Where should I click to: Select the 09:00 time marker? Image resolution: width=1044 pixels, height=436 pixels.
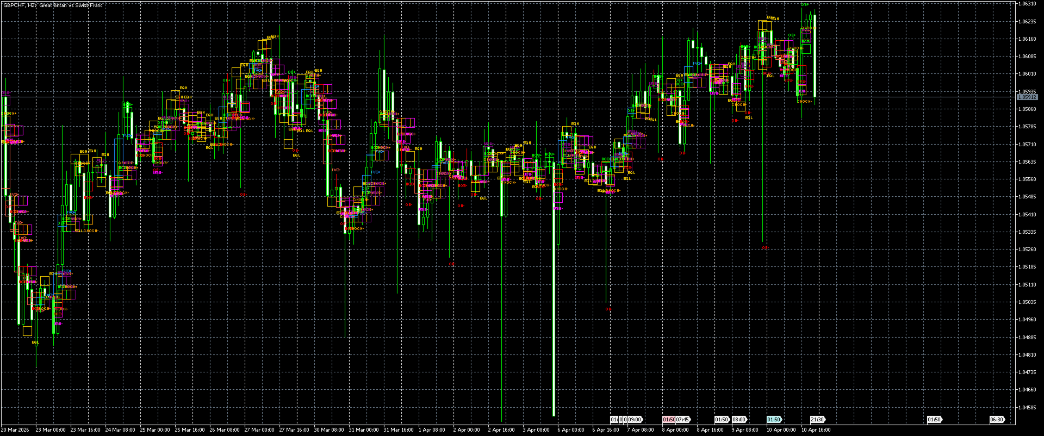635,420
